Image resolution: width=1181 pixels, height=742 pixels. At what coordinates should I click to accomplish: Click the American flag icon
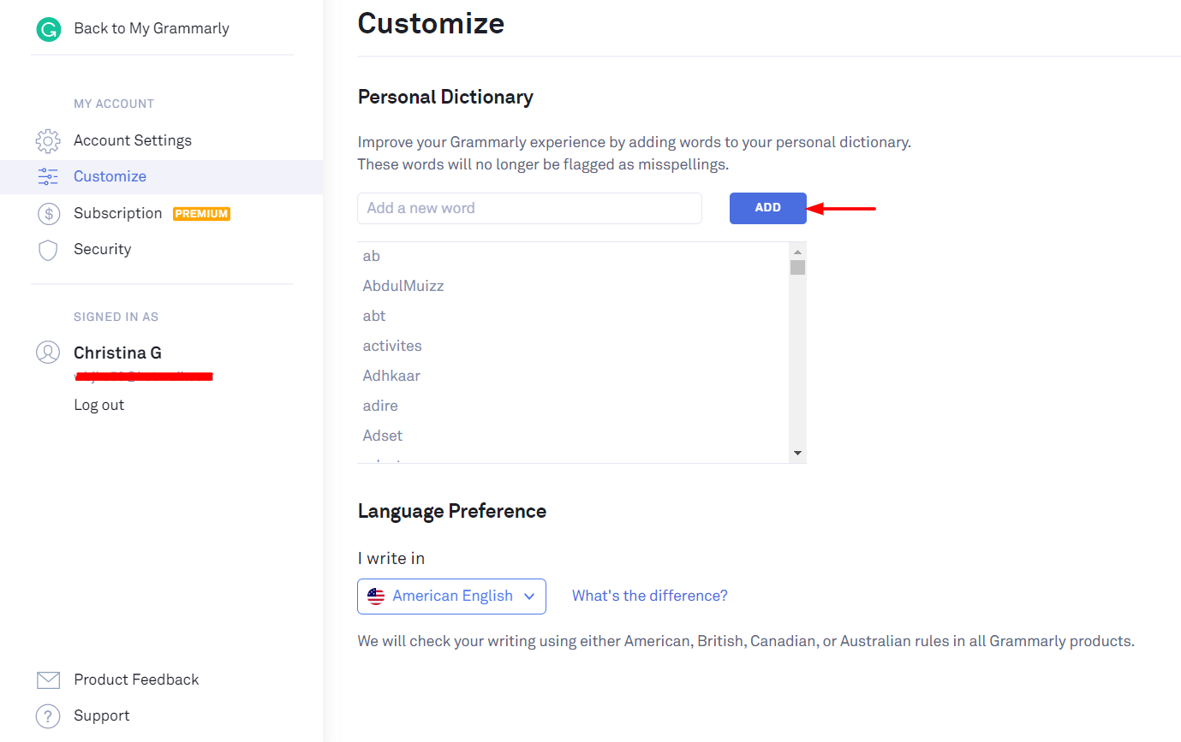[376, 597]
